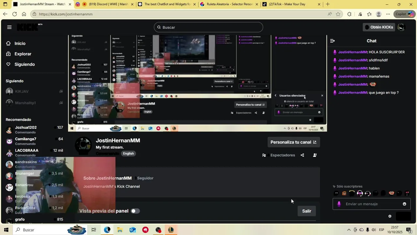Open File Explorer from the taskbar
The height and width of the screenshot is (235, 417).
120,230
